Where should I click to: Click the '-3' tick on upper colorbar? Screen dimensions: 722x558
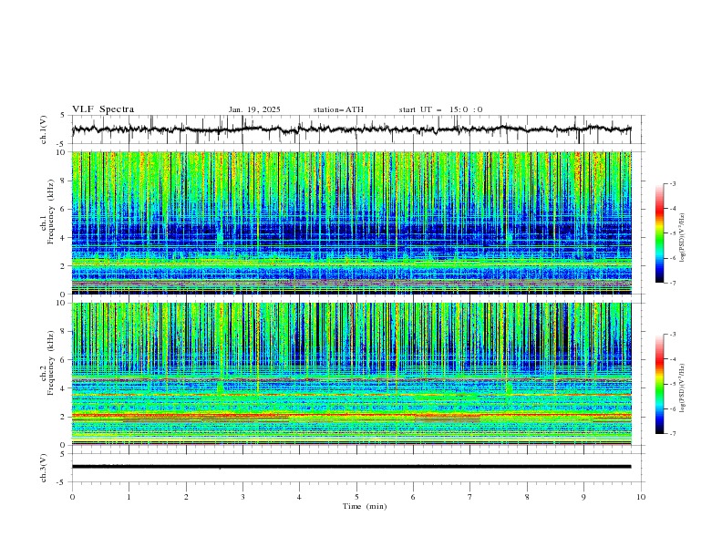672,183
